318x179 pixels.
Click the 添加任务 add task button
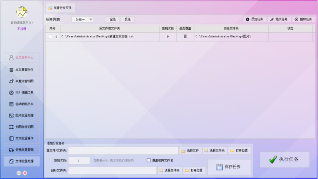pyautogui.click(x=255, y=19)
